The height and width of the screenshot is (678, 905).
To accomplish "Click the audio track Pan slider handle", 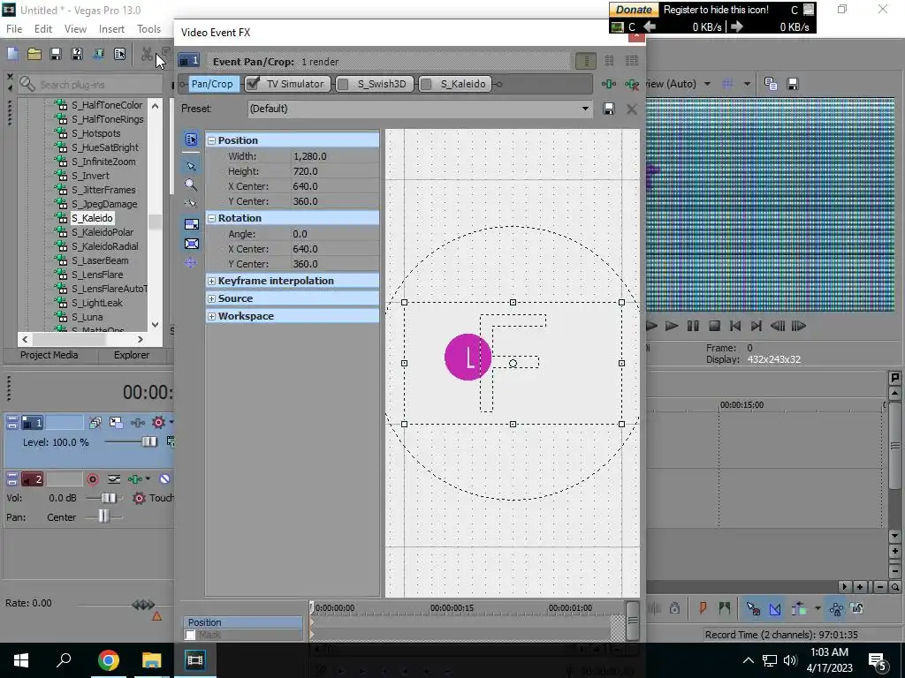I will [x=103, y=516].
